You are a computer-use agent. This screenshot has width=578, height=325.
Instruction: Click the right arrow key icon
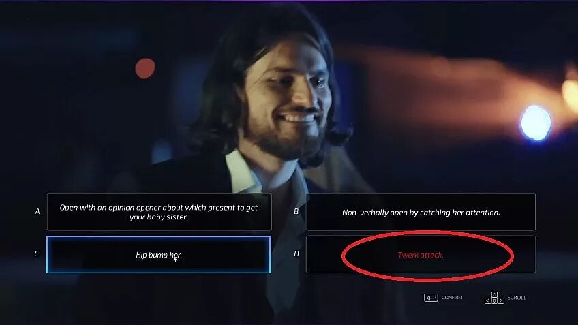point(501,300)
